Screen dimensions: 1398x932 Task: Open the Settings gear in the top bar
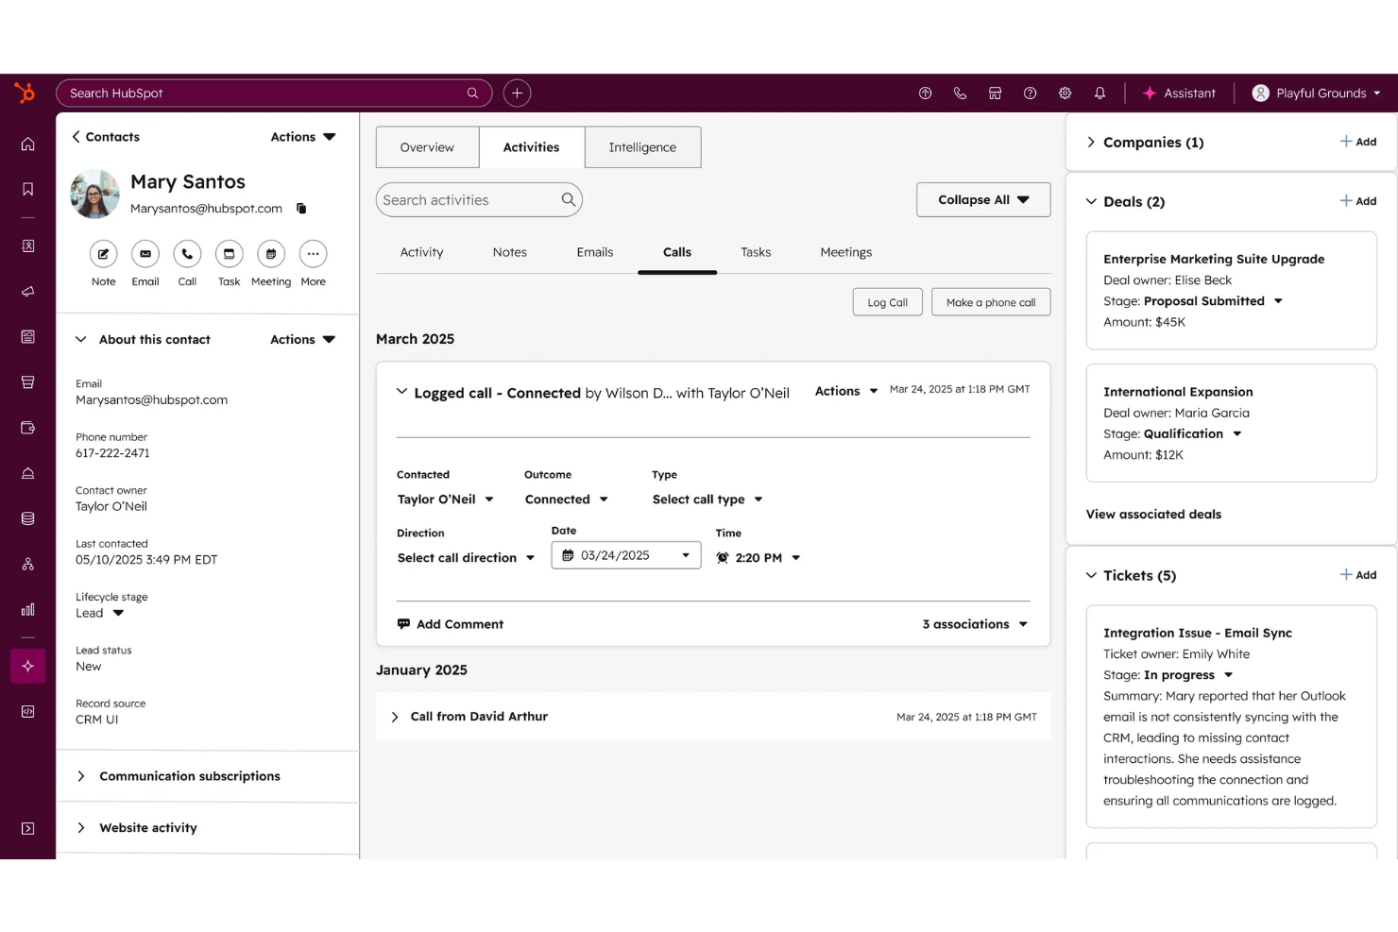point(1065,93)
